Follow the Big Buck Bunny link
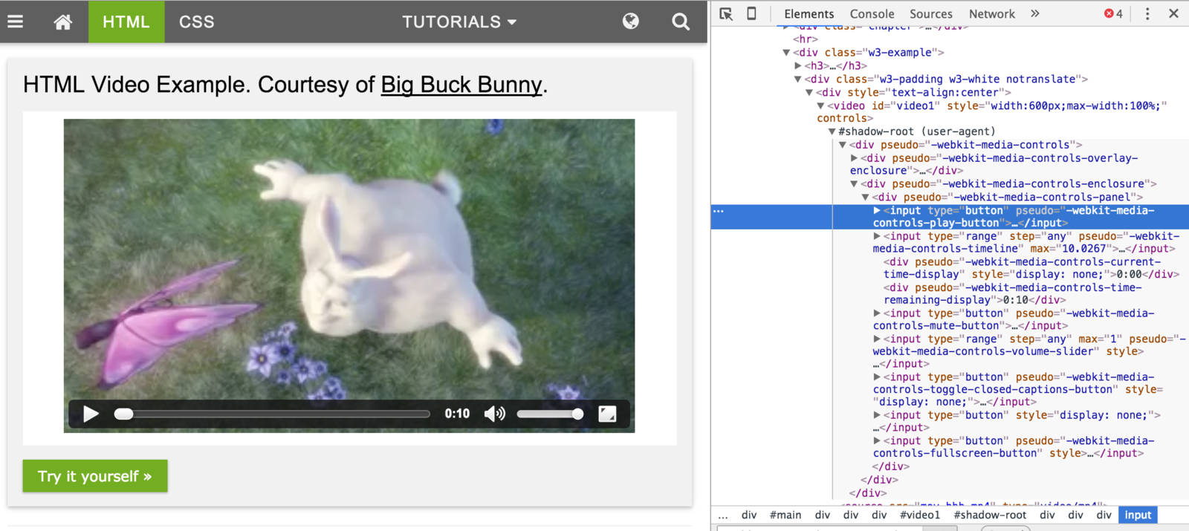The image size is (1189, 531). click(x=461, y=85)
